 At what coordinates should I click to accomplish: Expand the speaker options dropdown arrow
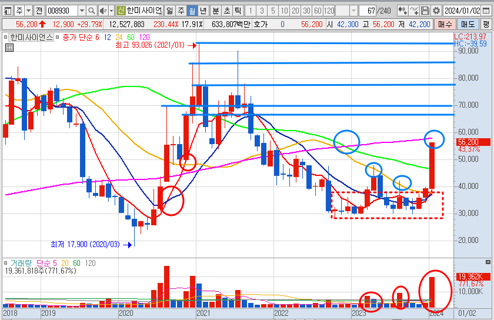[111, 11]
